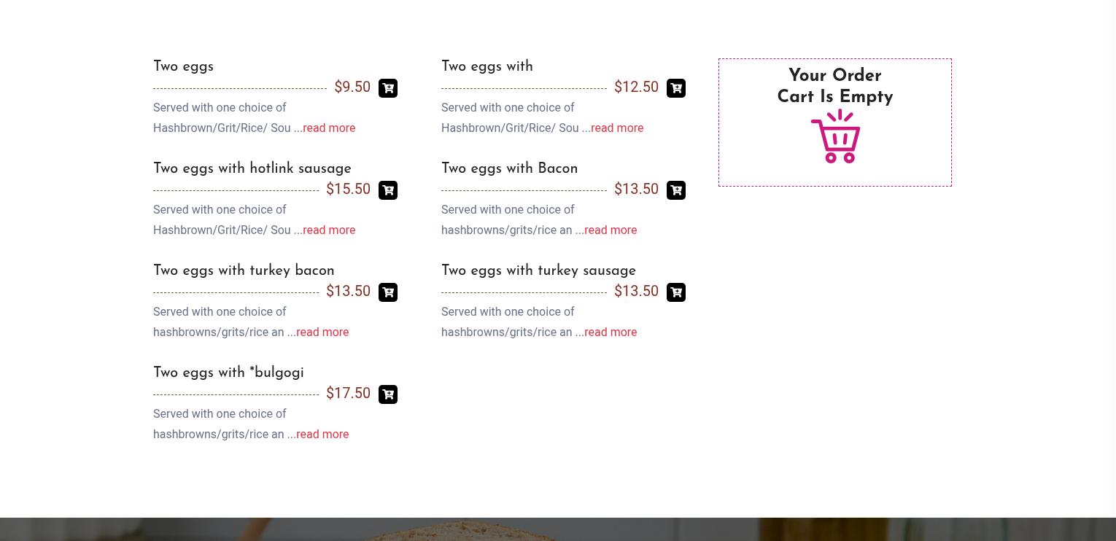Screen dimensions: 1116x541
Task: Click the $17.50 price label
Action: (x=349, y=393)
